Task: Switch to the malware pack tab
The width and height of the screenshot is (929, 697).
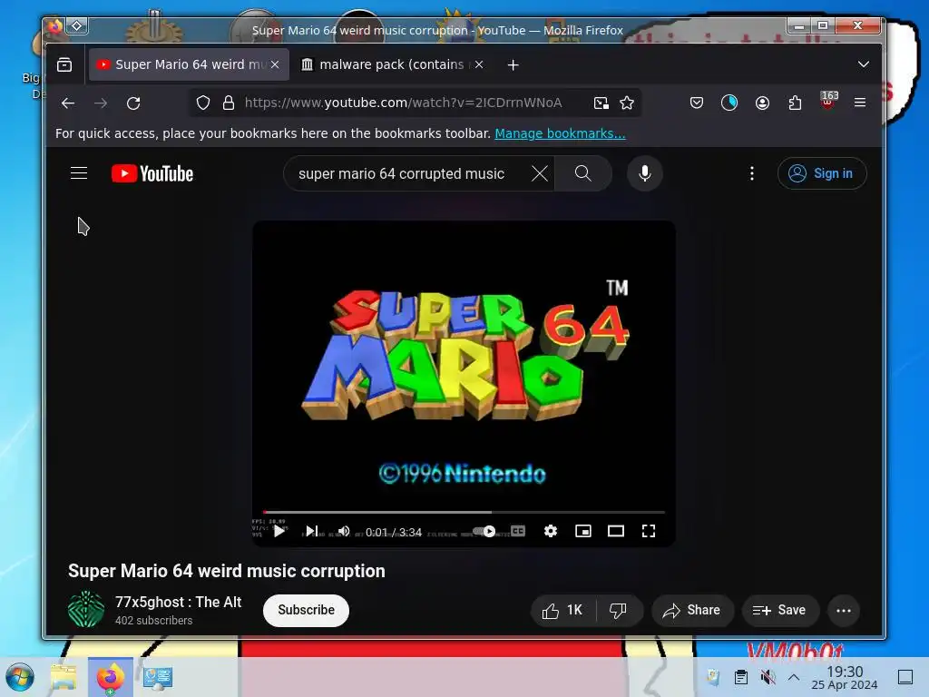Action: [x=391, y=64]
